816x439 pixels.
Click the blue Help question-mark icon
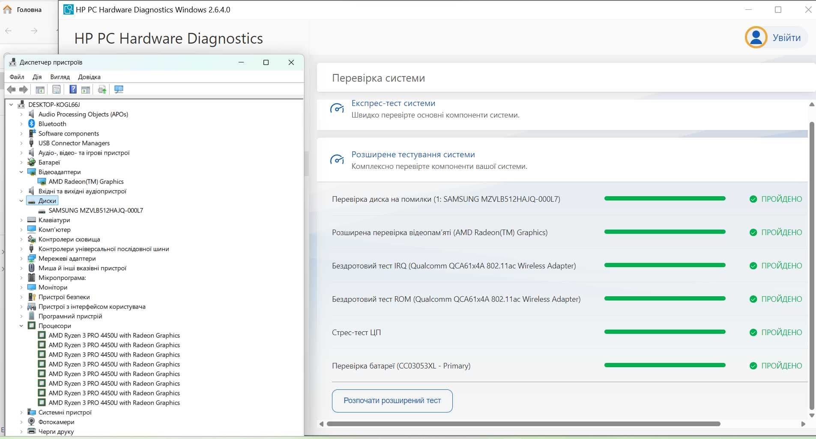pos(73,89)
